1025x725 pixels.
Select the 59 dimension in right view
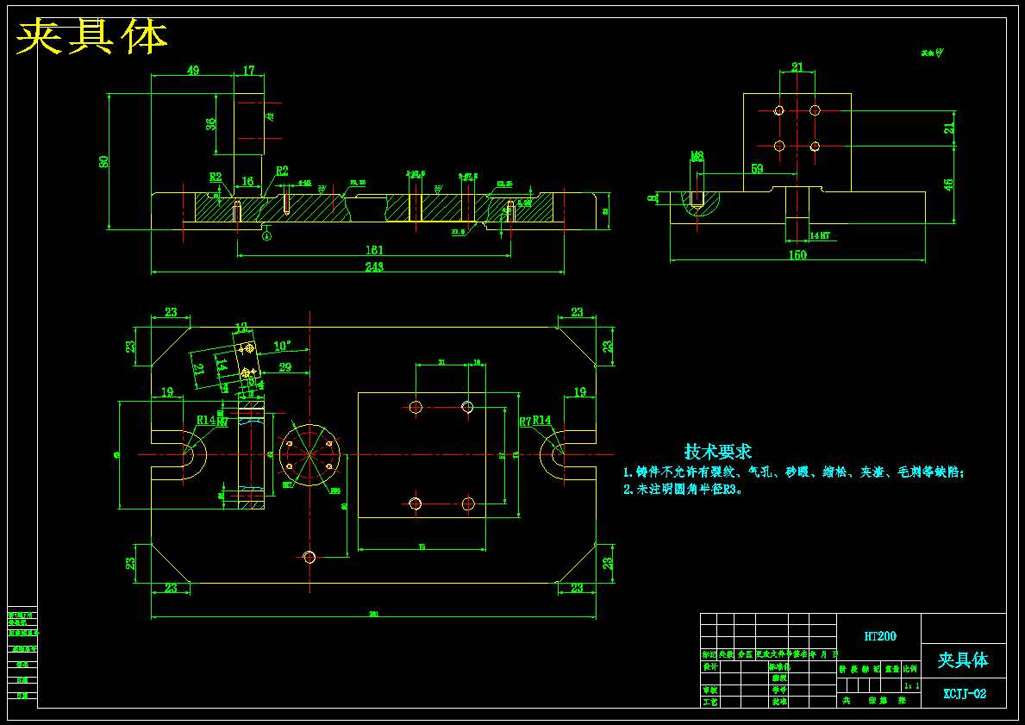[757, 169]
